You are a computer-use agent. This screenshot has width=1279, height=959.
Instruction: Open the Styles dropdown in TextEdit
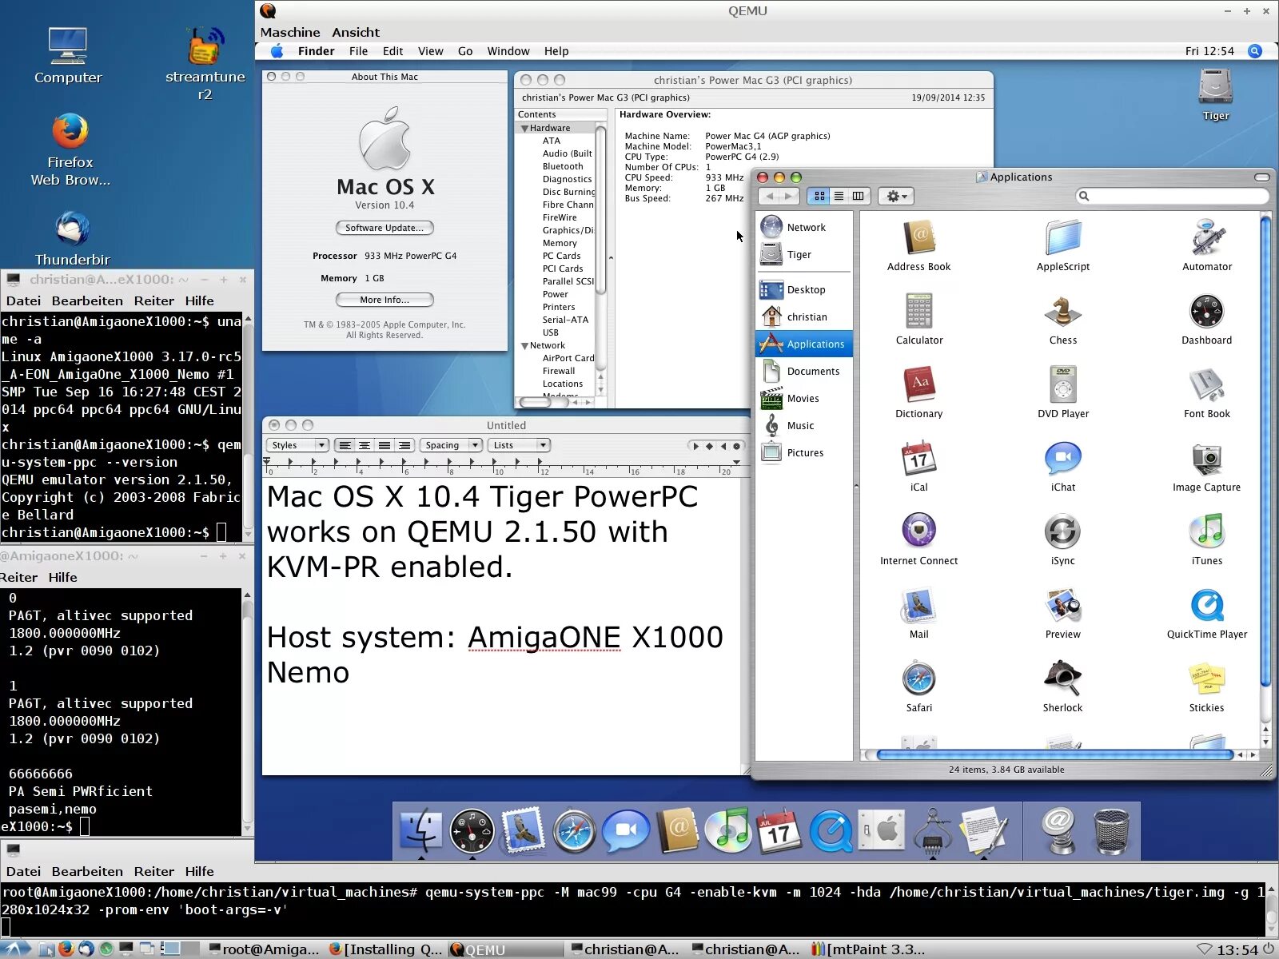pos(297,445)
